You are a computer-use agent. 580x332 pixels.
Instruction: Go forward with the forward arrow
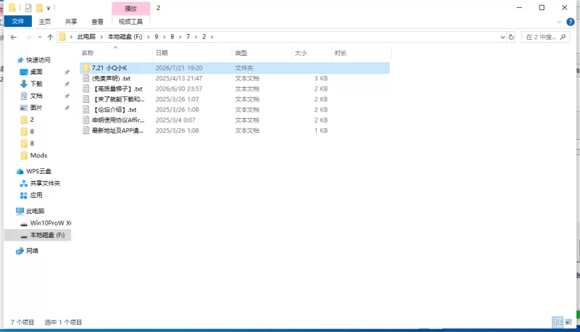tap(28, 37)
